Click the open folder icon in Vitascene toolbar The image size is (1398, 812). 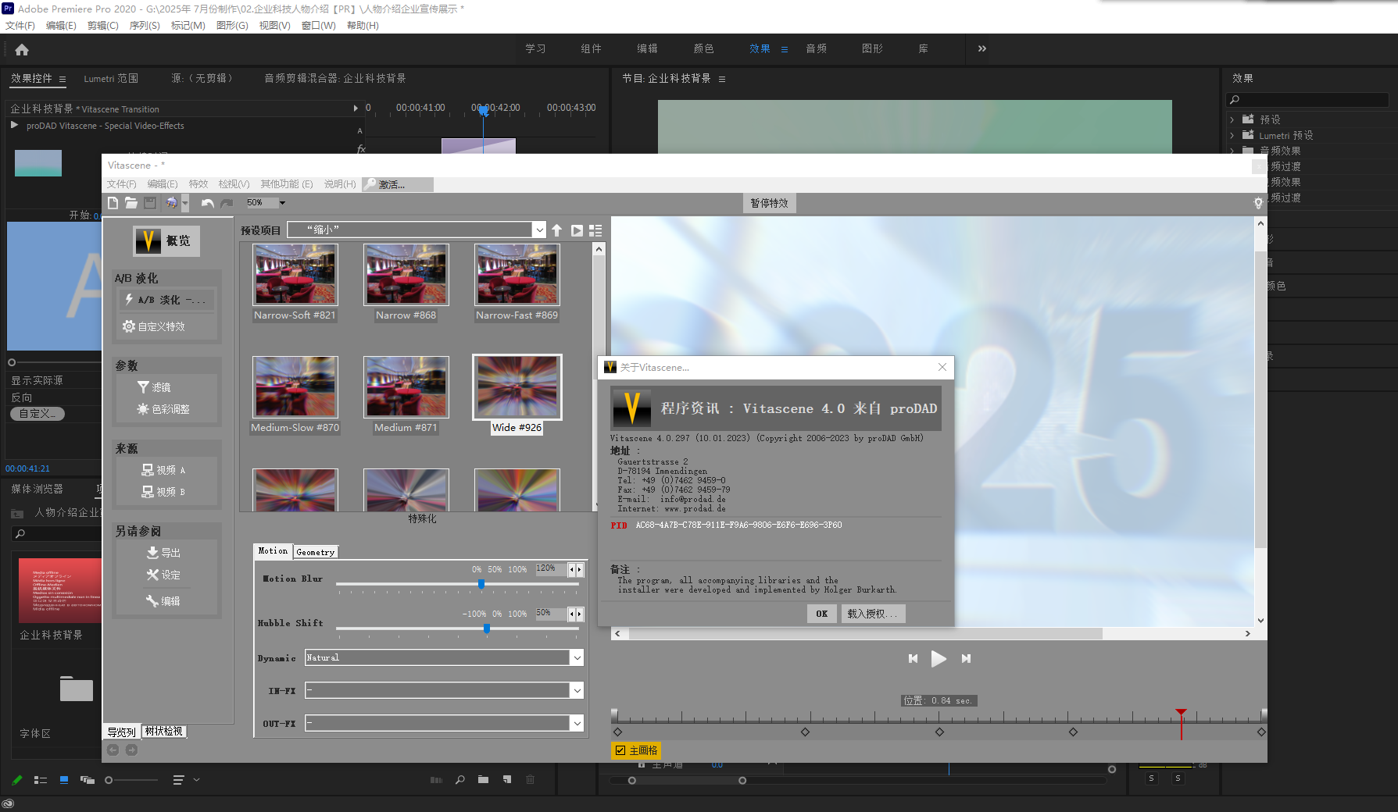click(x=131, y=203)
